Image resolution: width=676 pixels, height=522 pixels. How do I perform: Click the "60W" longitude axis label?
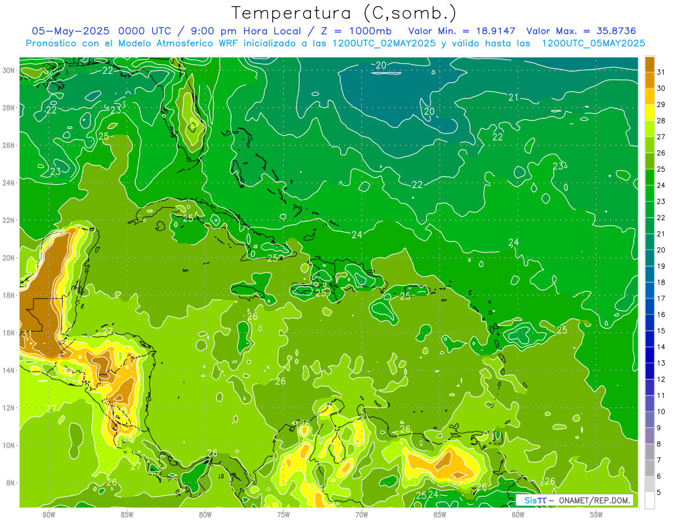518,515
